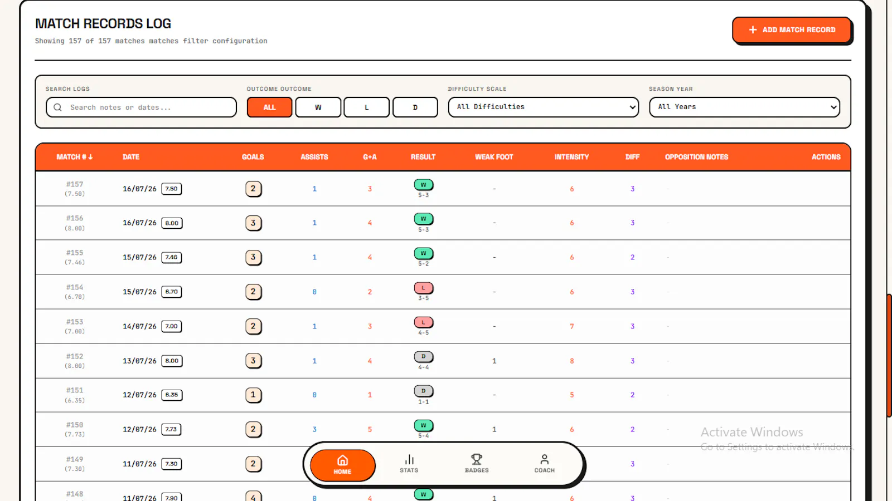Click the ACTIONS column header
Viewport: 892px width, 501px height.
pyautogui.click(x=826, y=157)
